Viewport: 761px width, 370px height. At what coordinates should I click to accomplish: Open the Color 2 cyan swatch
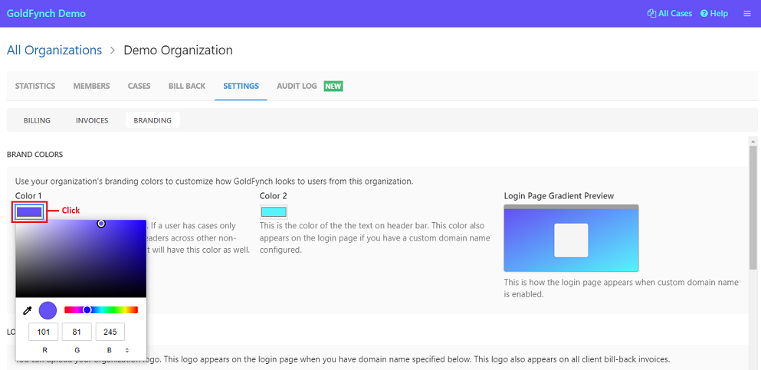[274, 212]
